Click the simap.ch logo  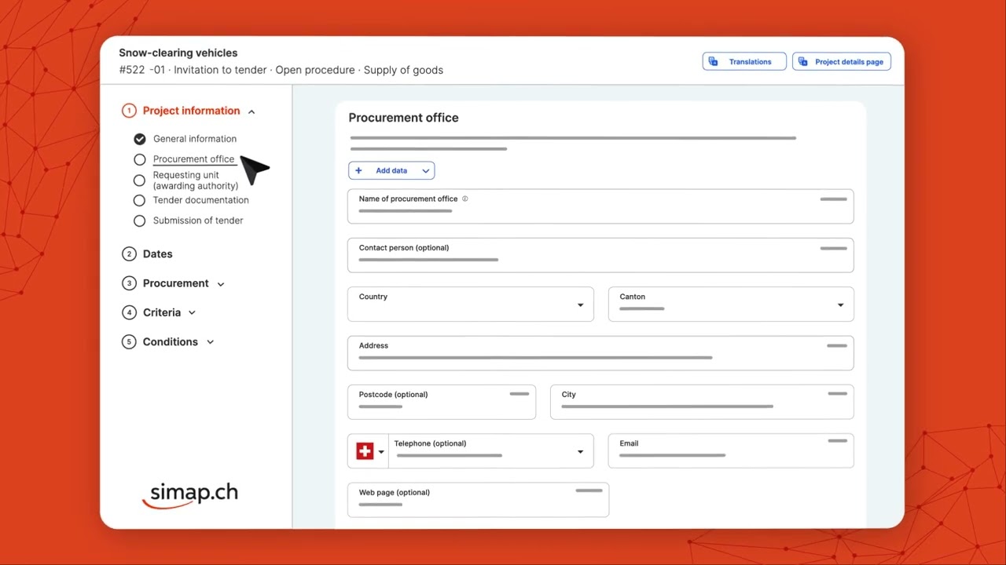point(190,494)
